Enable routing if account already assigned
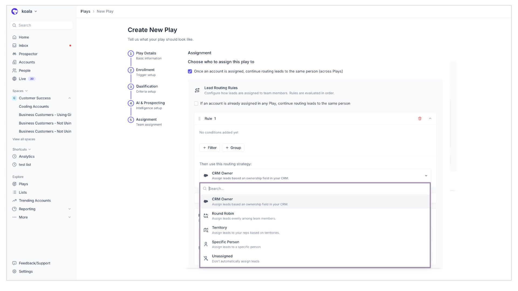The height and width of the screenshot is (291, 518). (x=196, y=103)
